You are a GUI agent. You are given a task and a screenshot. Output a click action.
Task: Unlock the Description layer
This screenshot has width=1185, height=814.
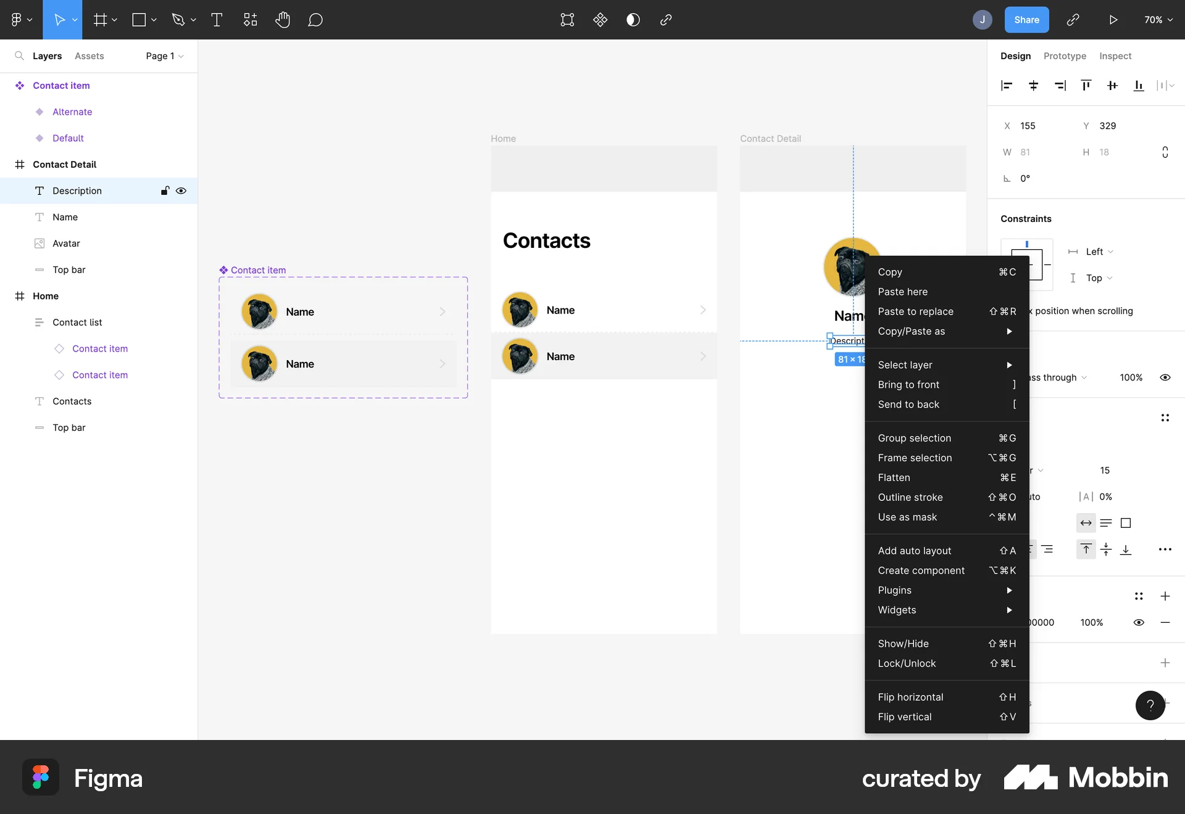(164, 191)
